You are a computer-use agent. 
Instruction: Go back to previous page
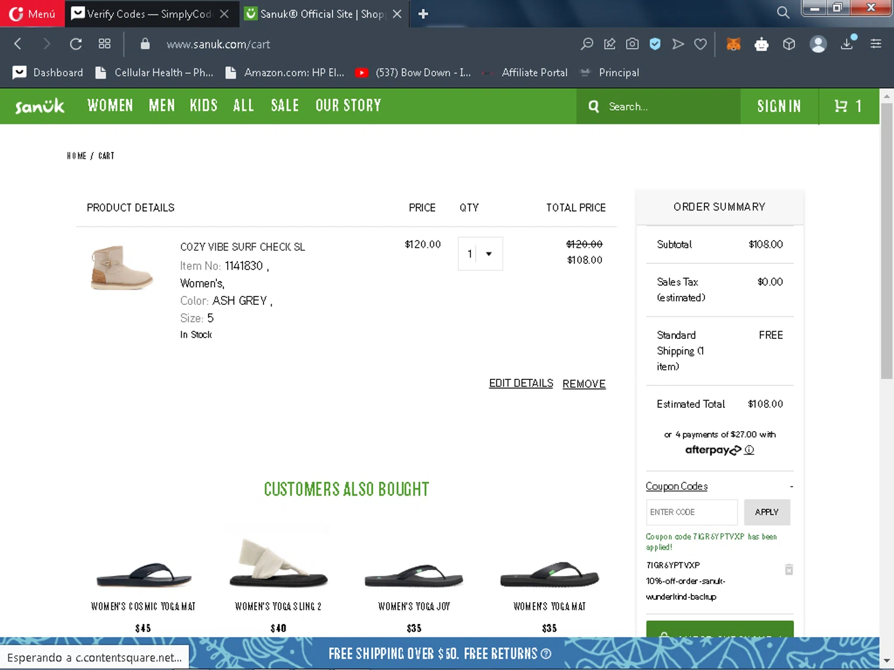pos(18,43)
